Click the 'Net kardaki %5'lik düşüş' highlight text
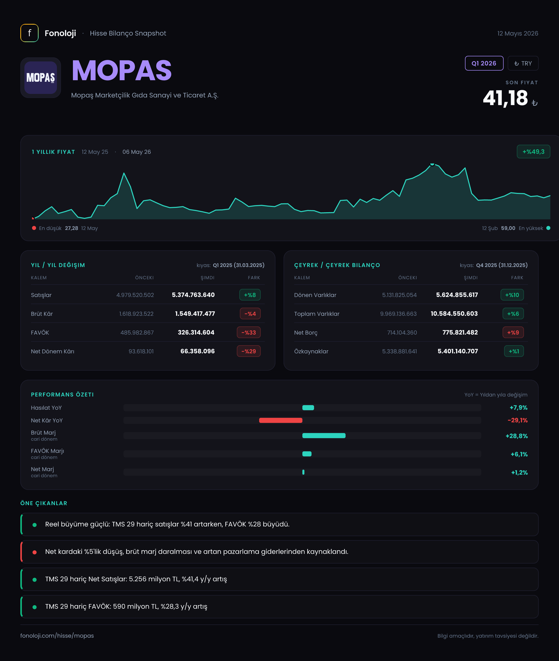This screenshot has height=661, width=559. click(x=196, y=552)
